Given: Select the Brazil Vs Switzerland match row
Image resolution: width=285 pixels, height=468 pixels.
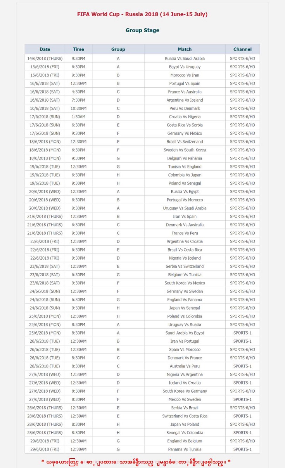Looking at the screenshot, I should point(142,142).
